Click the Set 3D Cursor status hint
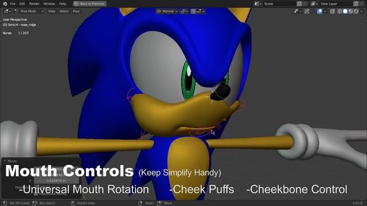Image resolution: width=367 pixels, height=206 pixels. click(x=17, y=203)
